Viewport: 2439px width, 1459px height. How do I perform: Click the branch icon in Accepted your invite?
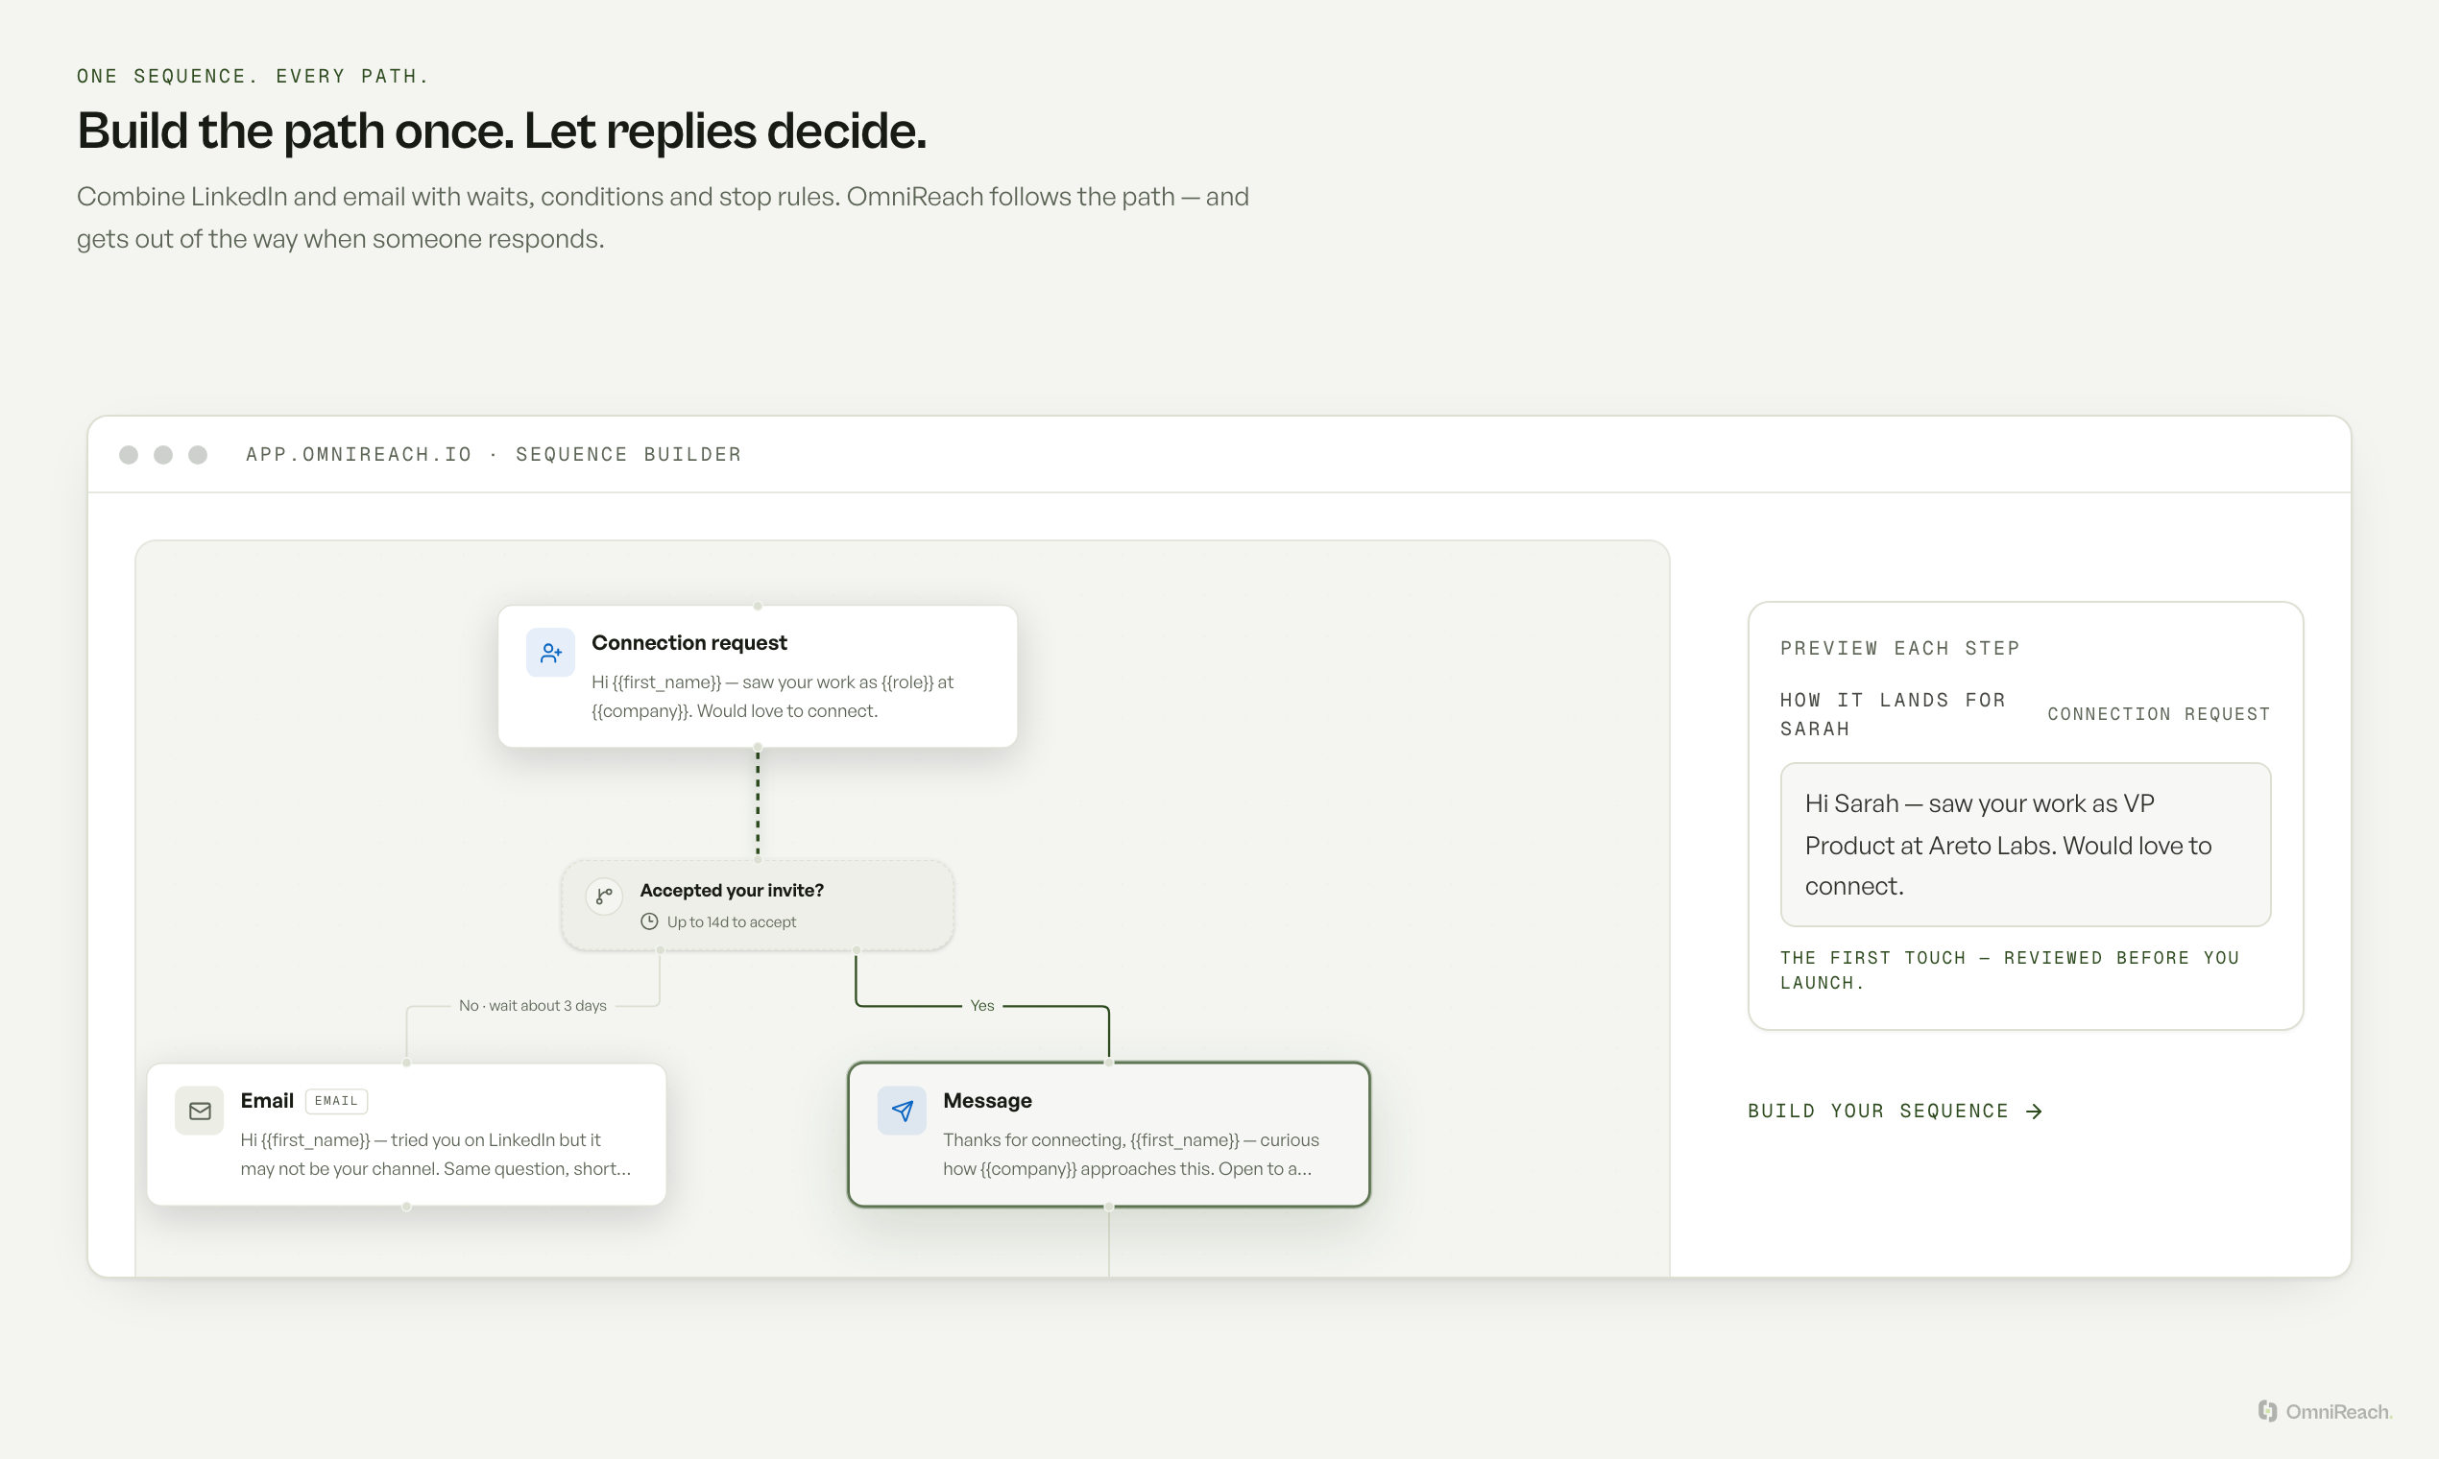tap(604, 896)
